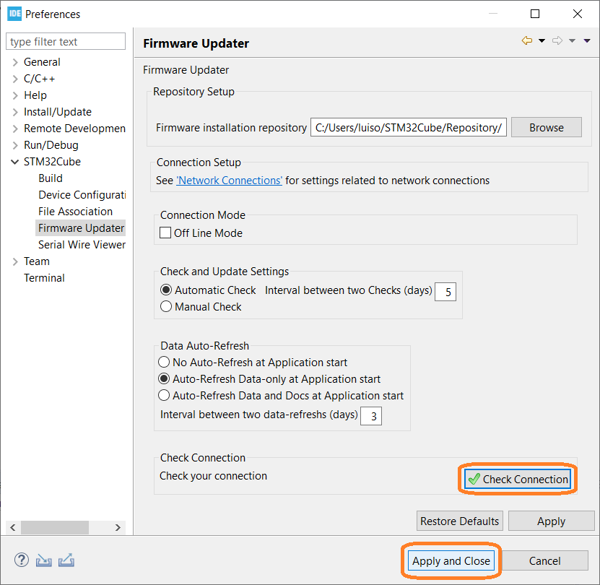The width and height of the screenshot is (600, 585).
Task: Open back history dropdown arrow
Action: click(542, 40)
